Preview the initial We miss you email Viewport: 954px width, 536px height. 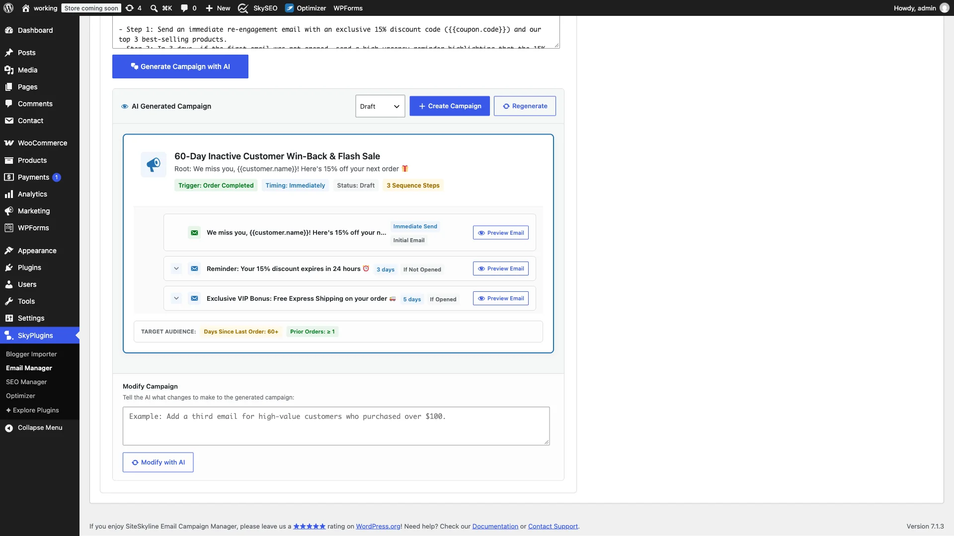(501, 233)
